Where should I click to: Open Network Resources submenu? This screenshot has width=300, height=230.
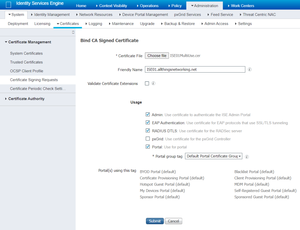point(94,15)
